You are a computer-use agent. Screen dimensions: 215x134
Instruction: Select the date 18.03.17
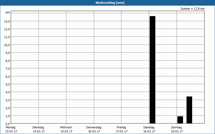pyautogui.click(x=149, y=131)
